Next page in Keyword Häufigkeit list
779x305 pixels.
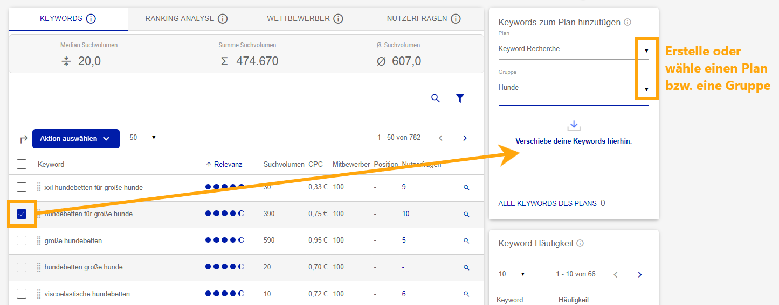640,275
